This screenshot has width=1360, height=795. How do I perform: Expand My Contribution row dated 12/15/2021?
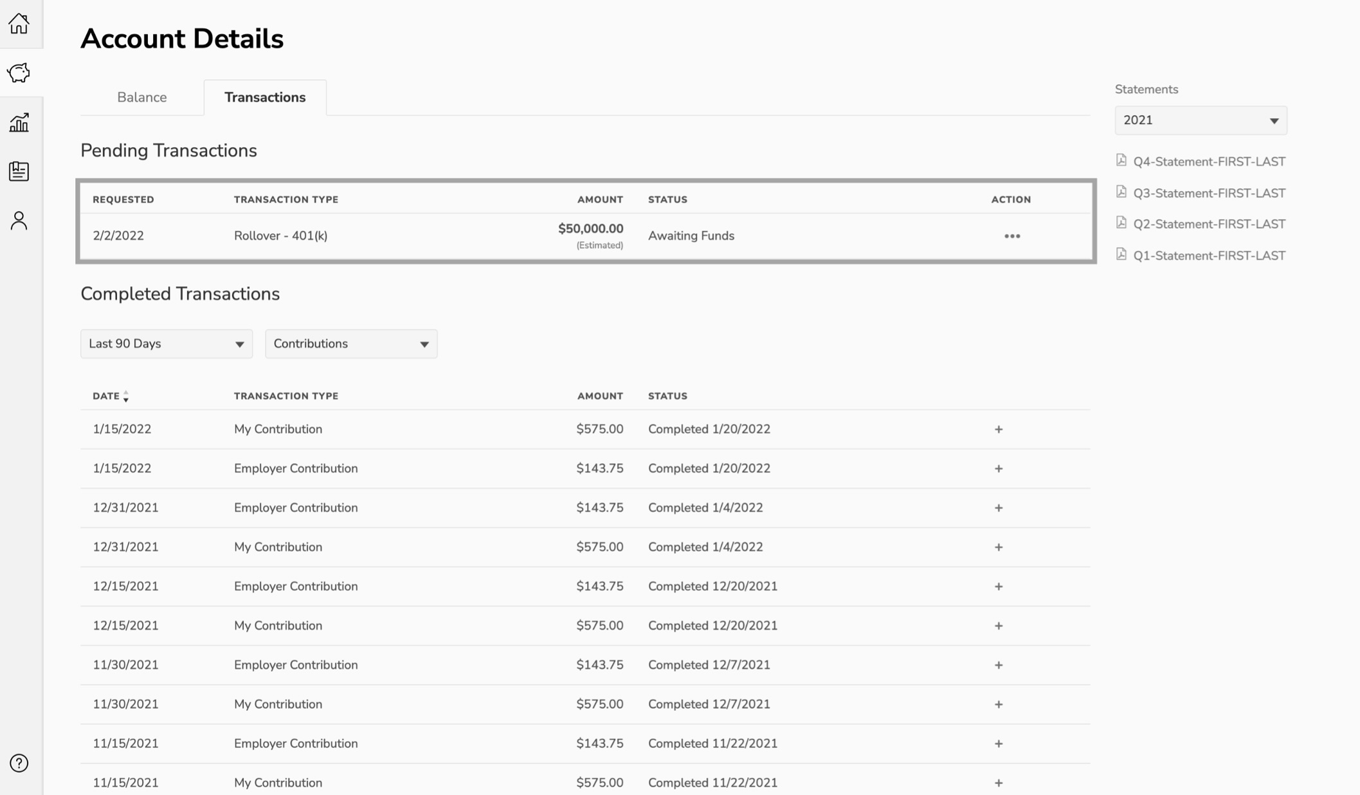[999, 625]
